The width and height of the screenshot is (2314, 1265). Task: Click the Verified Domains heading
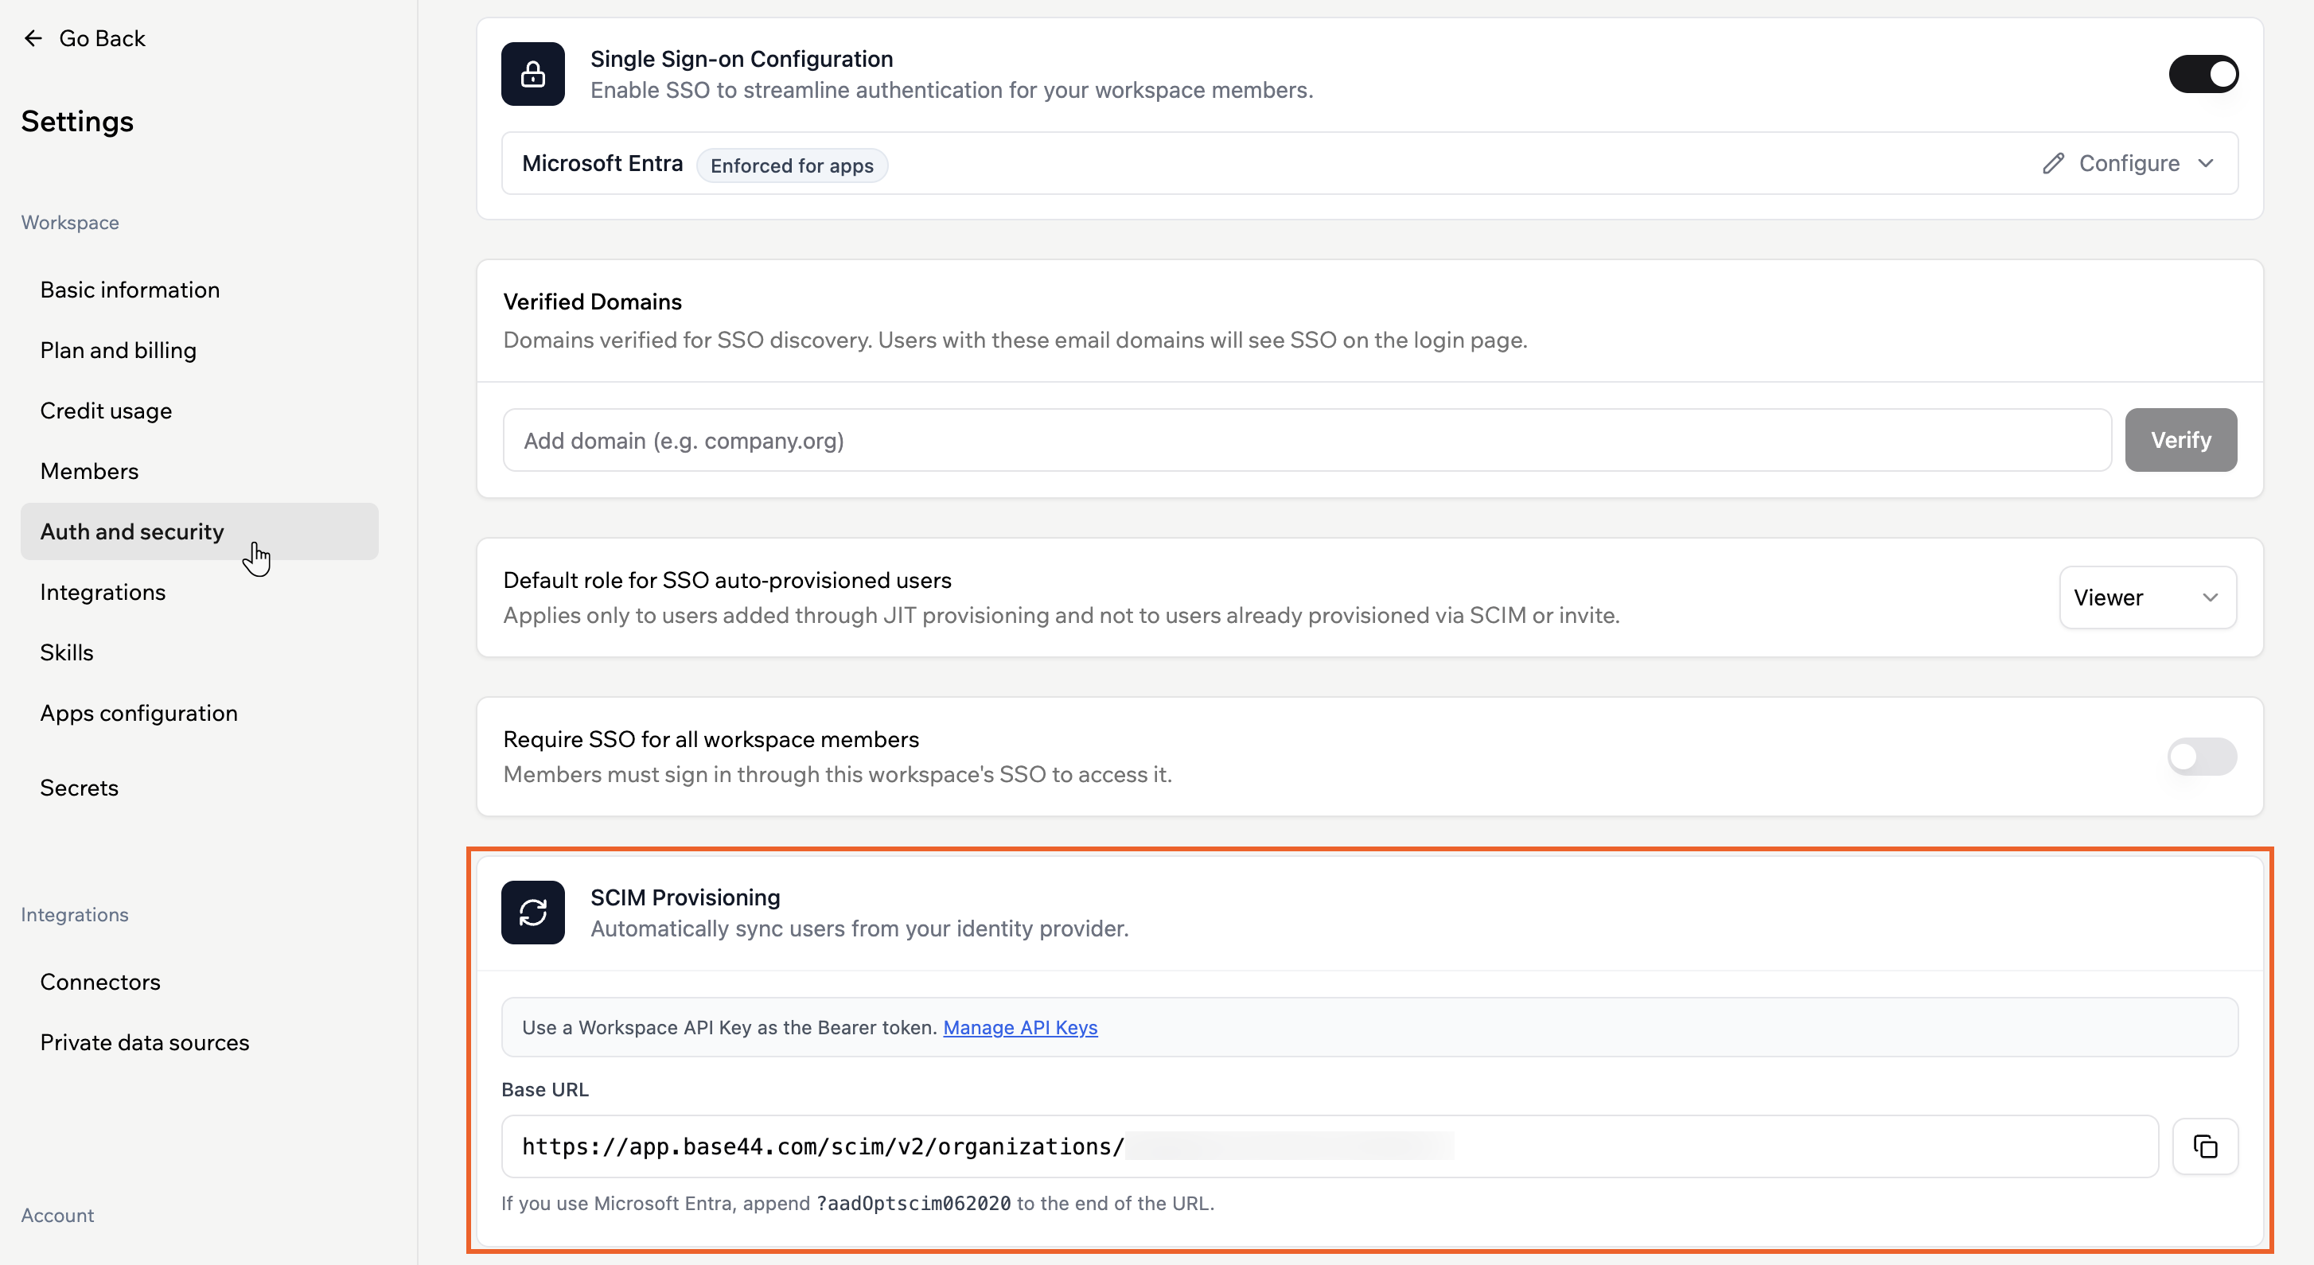[592, 302]
